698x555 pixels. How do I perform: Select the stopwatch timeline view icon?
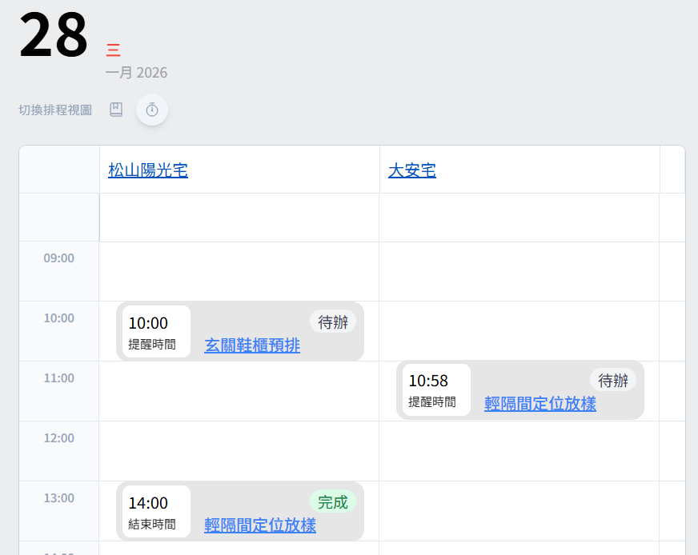point(152,110)
